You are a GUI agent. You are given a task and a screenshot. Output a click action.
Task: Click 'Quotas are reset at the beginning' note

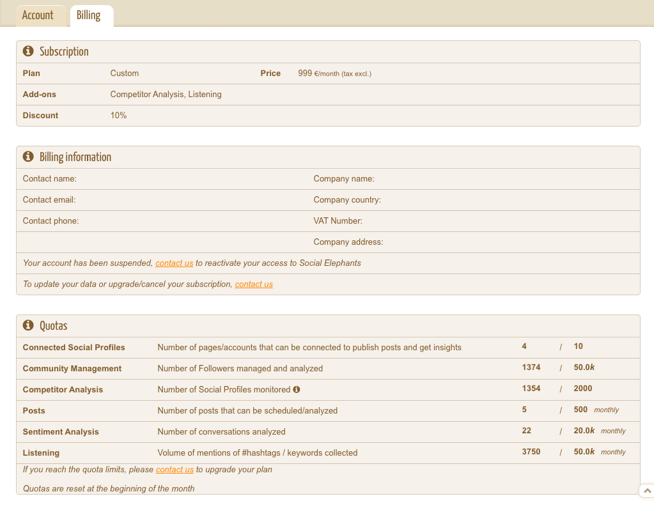pyautogui.click(x=109, y=489)
